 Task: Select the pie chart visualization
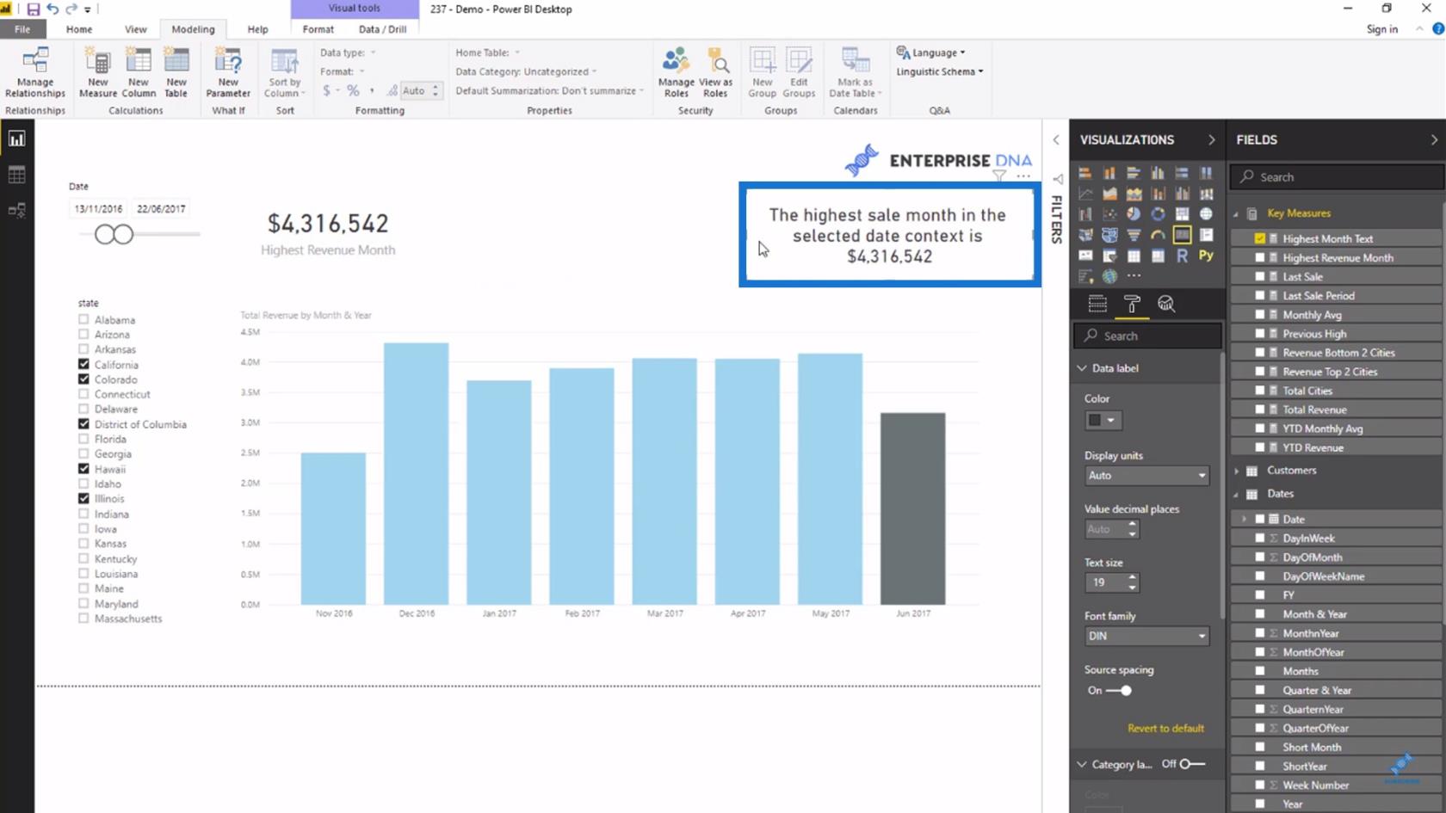coord(1134,213)
